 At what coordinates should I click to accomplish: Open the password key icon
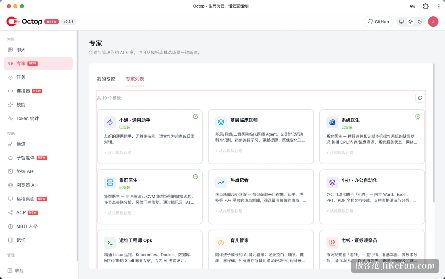413,6
